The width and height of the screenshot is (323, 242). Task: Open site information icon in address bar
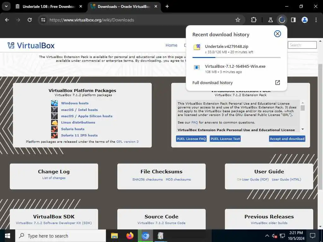pyautogui.click(x=43, y=20)
